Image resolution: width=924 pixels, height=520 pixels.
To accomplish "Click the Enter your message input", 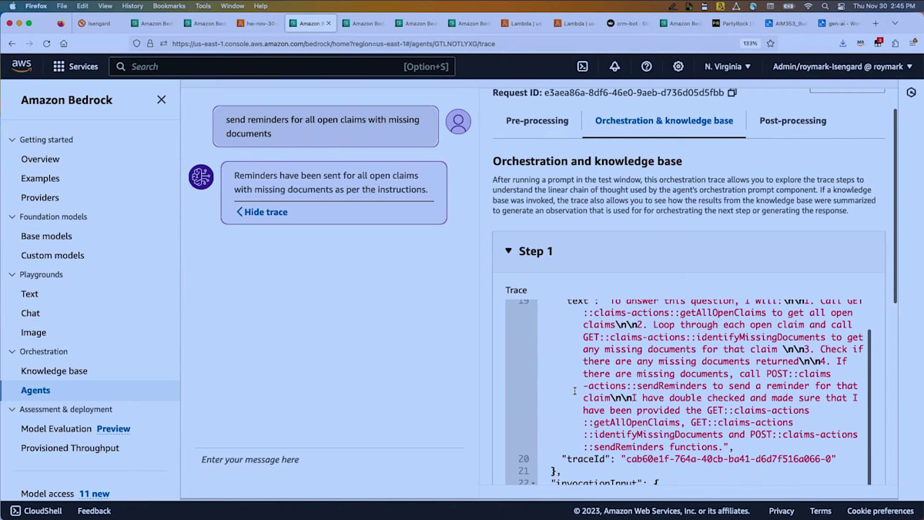I will [x=329, y=459].
